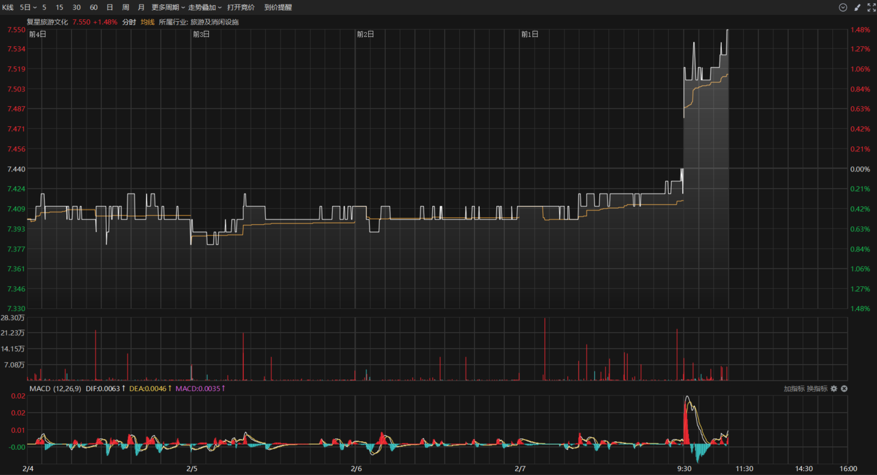Click 换指标 to change indicator

(817, 389)
